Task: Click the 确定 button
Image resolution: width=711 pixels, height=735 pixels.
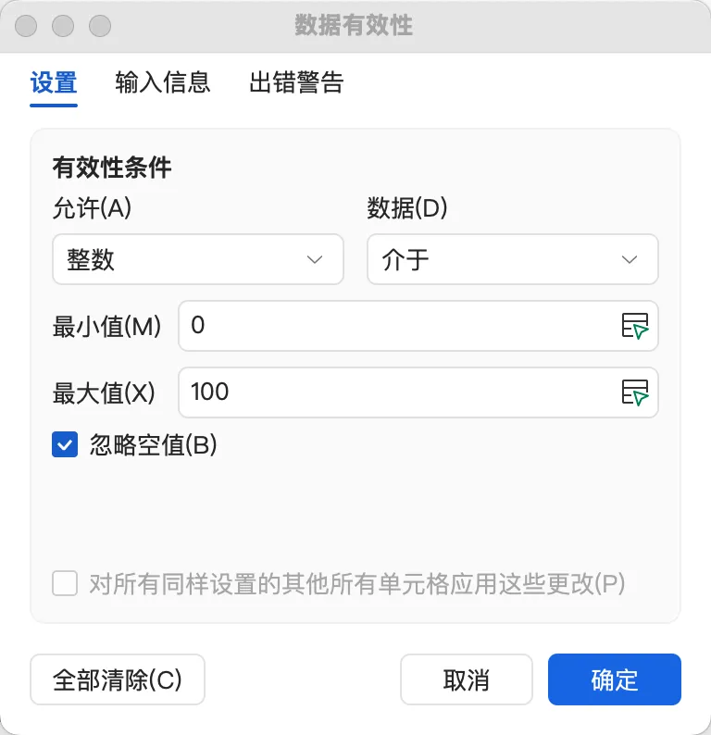Action: click(615, 679)
